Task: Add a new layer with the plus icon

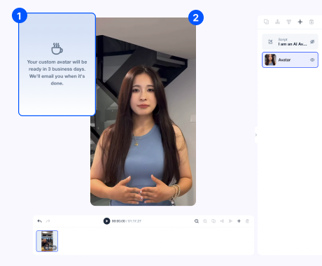Action: 300,22
